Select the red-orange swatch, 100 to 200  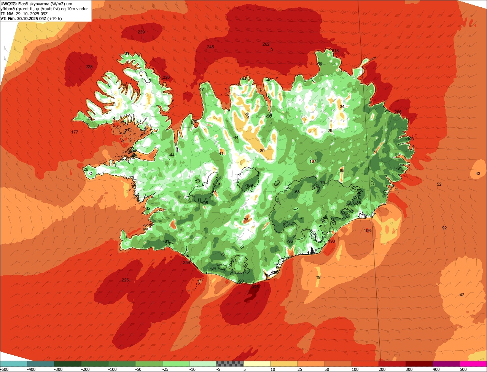pos(365,364)
